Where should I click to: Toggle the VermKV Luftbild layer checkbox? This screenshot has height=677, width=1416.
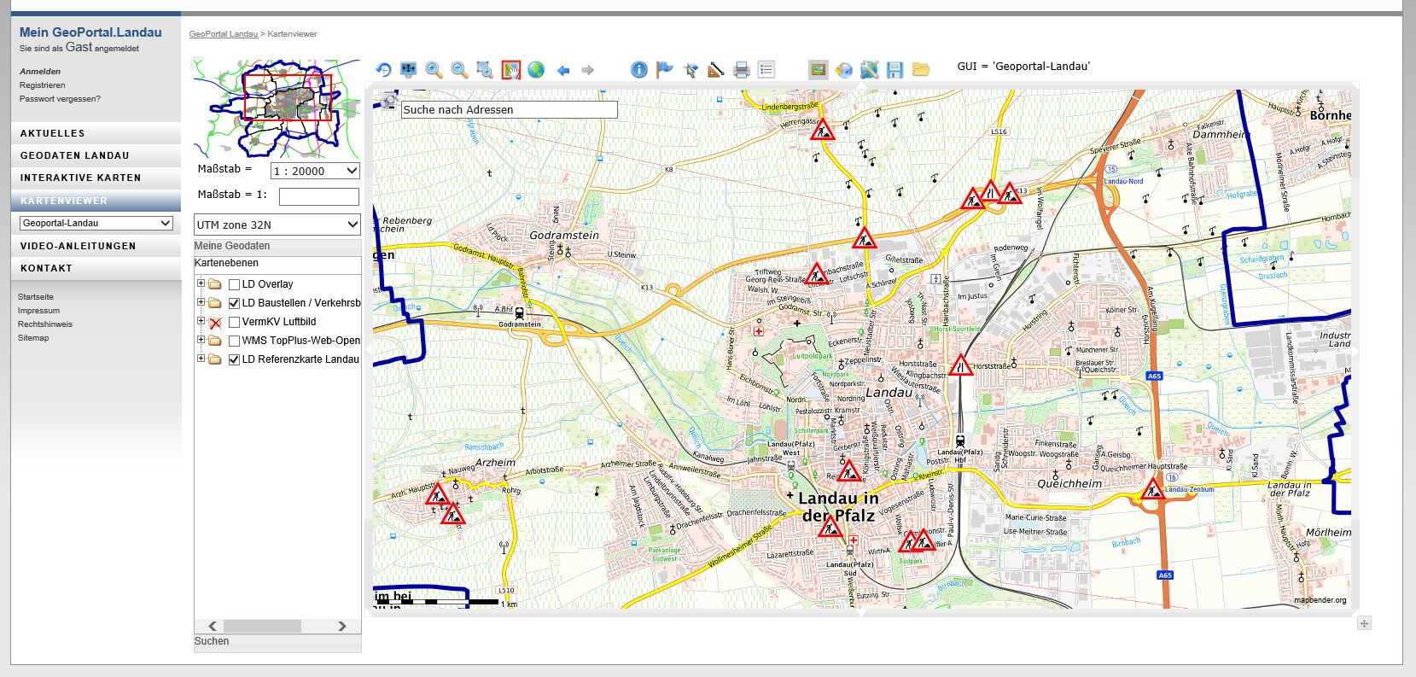[x=235, y=323]
